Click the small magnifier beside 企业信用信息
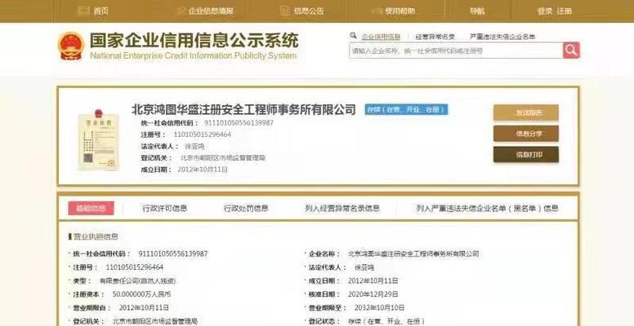The height and width of the screenshot is (326, 634). pyautogui.click(x=354, y=36)
